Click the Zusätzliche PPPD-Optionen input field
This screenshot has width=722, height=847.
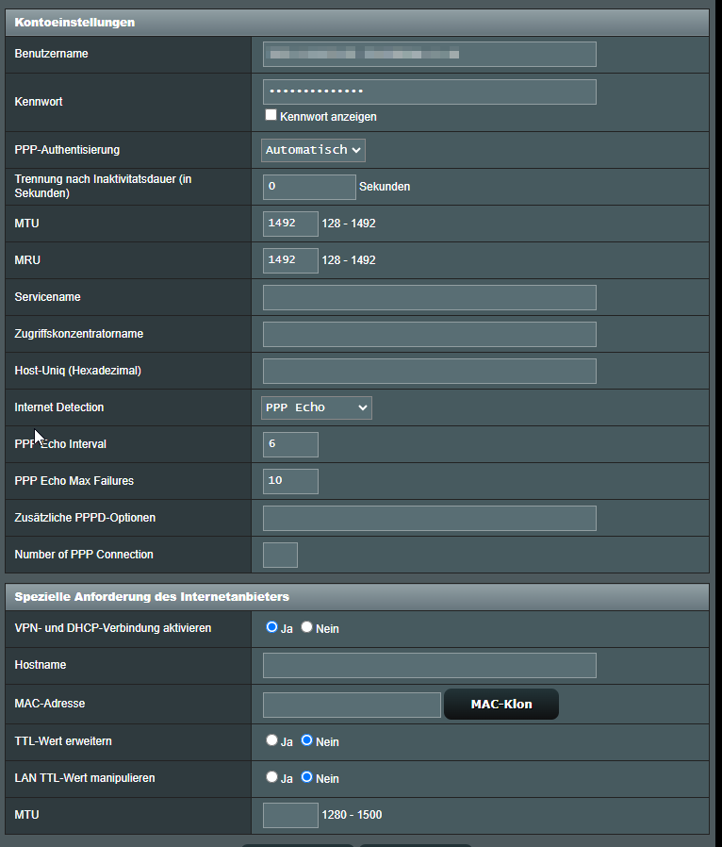tap(430, 518)
